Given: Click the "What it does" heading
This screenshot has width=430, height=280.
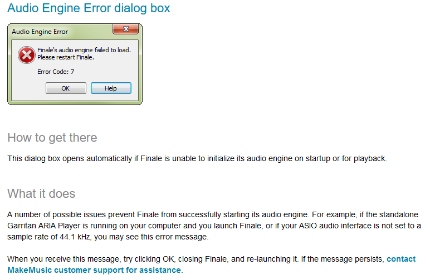Looking at the screenshot, I should pos(41,194).
